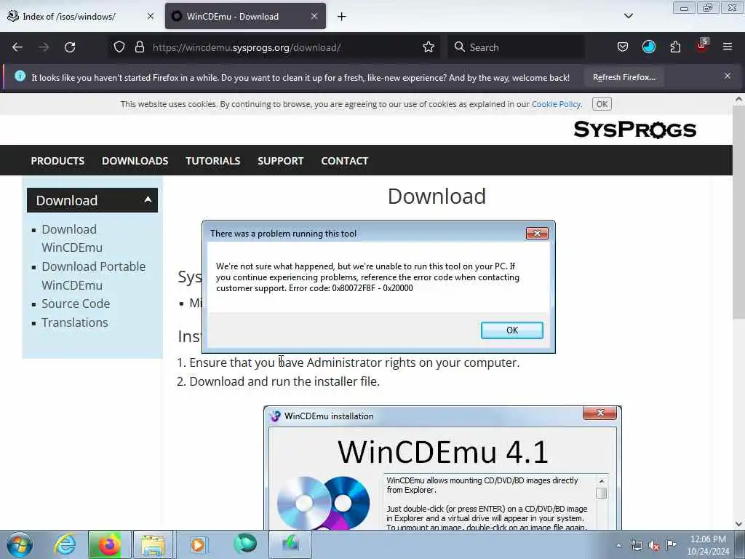Click the Refresh Firefox... button
Image resolution: width=745 pixels, height=559 pixels.
624,77
